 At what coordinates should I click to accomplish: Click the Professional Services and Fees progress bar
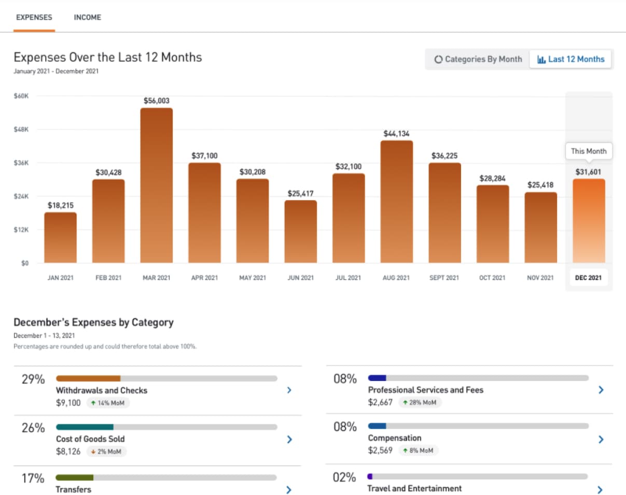[x=478, y=378]
